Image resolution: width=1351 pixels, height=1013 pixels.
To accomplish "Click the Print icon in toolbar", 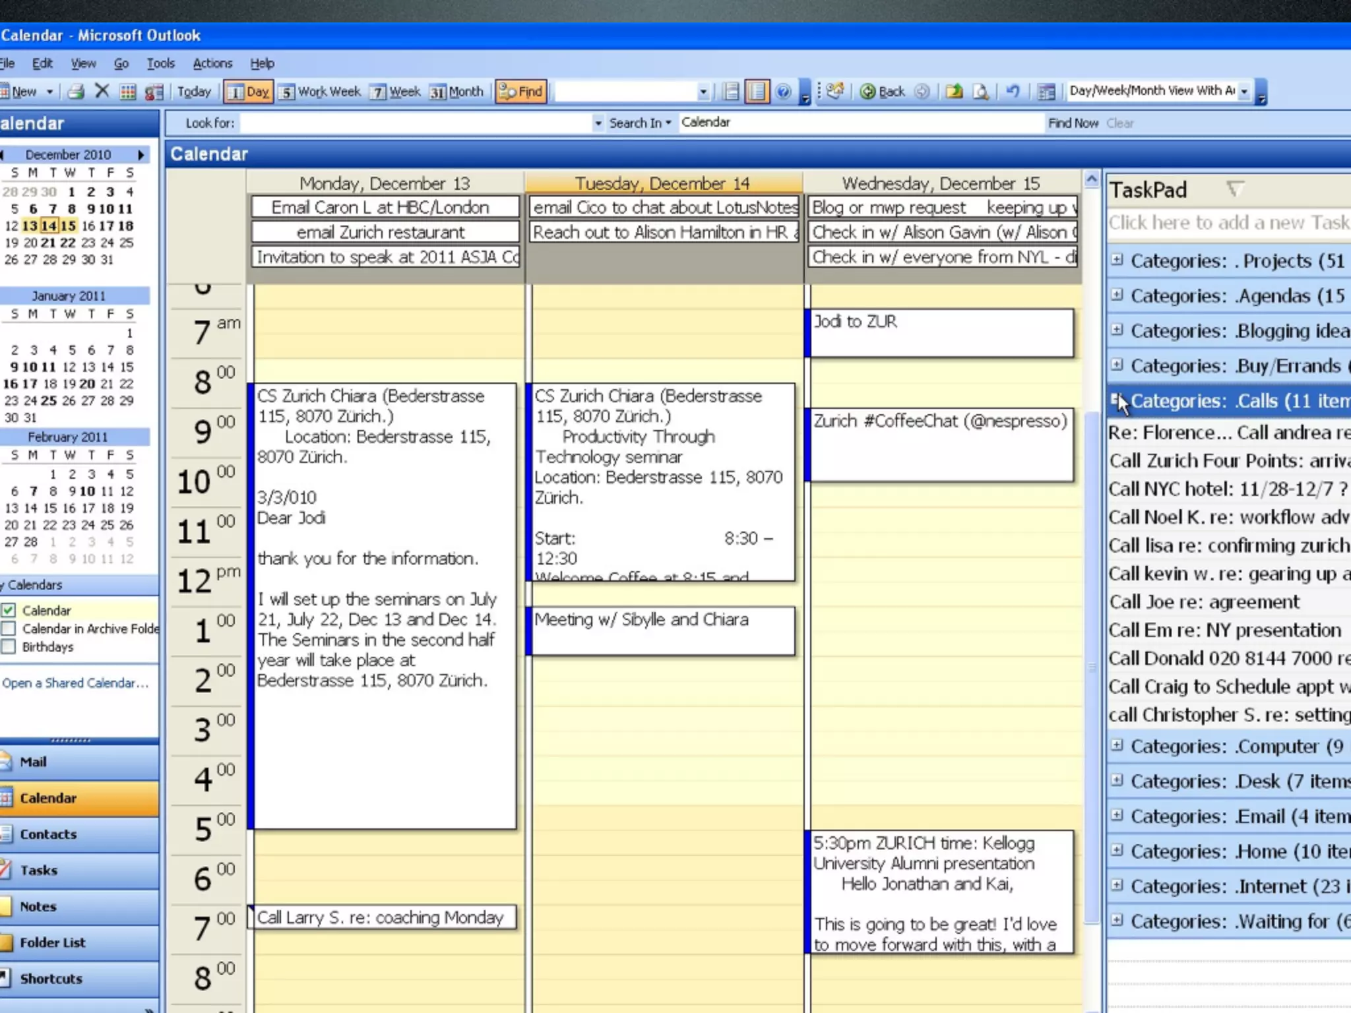I will (77, 92).
